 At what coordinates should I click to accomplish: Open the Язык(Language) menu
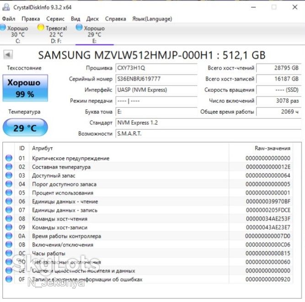click(x=152, y=19)
